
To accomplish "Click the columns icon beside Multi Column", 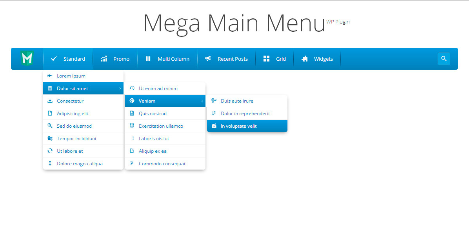I will point(148,58).
